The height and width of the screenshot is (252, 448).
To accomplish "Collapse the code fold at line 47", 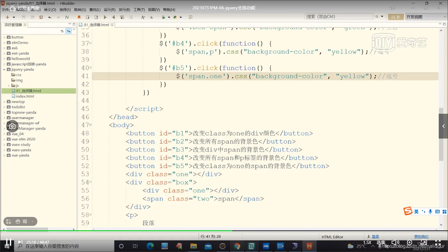I will [91, 125].
